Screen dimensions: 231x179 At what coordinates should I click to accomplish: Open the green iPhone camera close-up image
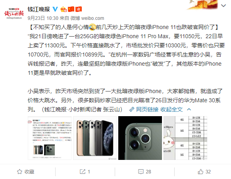(x=140, y=138)
